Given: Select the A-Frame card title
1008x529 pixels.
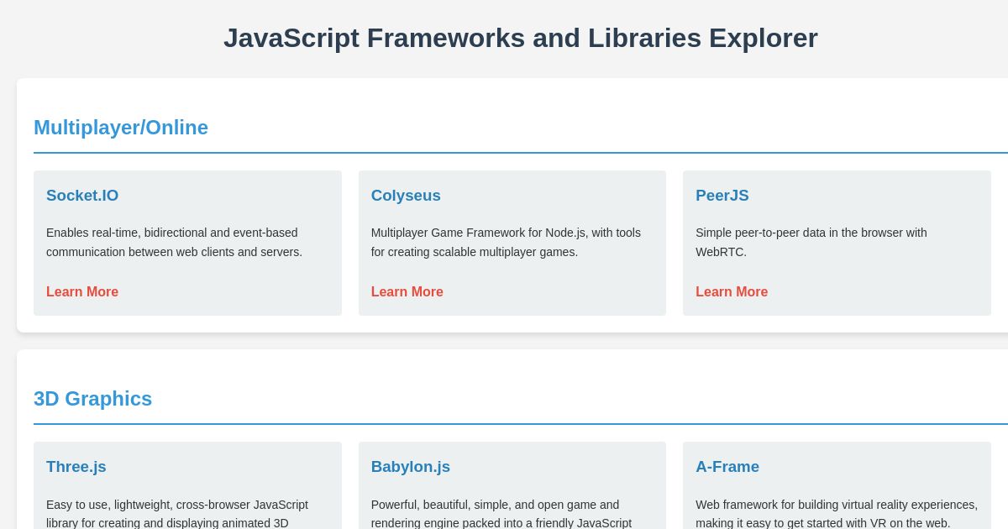Looking at the screenshot, I should [727, 467].
